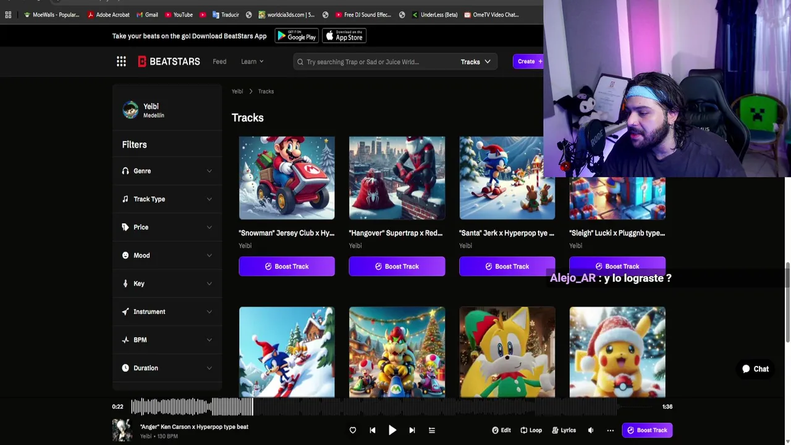Click the page vertical scrollbar thumb

(x=787, y=303)
